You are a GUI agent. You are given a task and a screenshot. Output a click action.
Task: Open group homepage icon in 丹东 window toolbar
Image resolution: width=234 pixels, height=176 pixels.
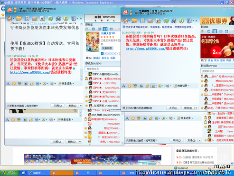click(x=9, y=19)
